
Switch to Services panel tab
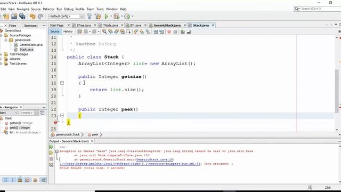coord(30,26)
